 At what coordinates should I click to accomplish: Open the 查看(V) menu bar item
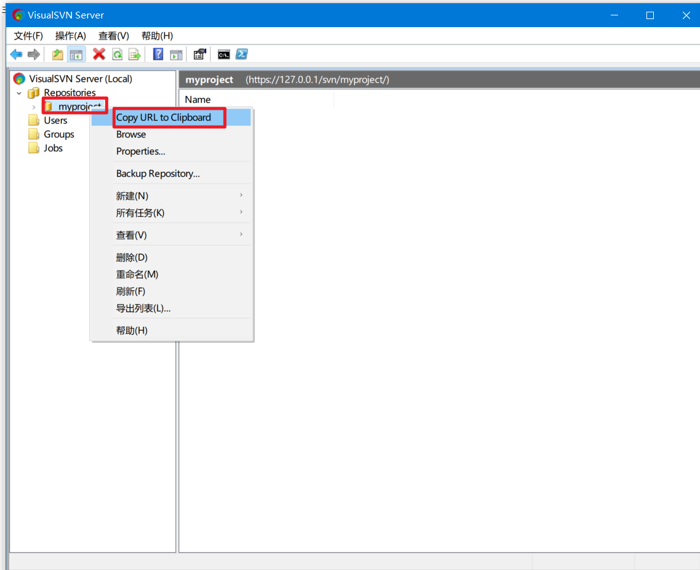tap(114, 36)
